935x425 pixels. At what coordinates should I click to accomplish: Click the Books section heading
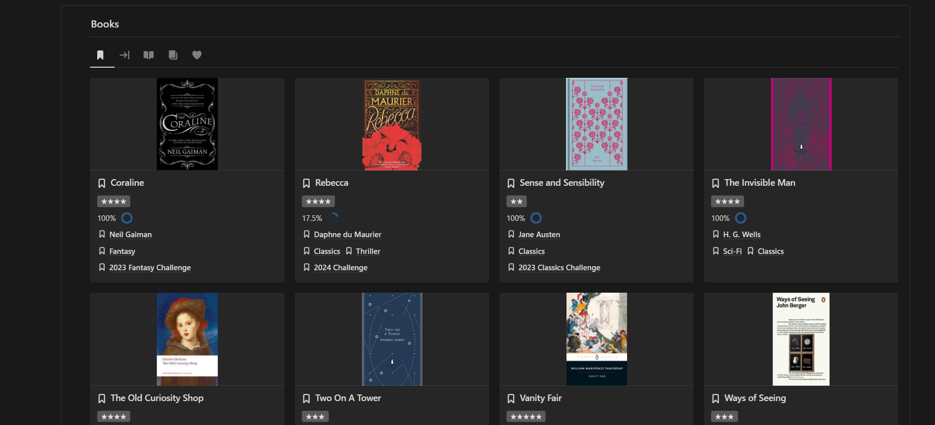point(105,24)
